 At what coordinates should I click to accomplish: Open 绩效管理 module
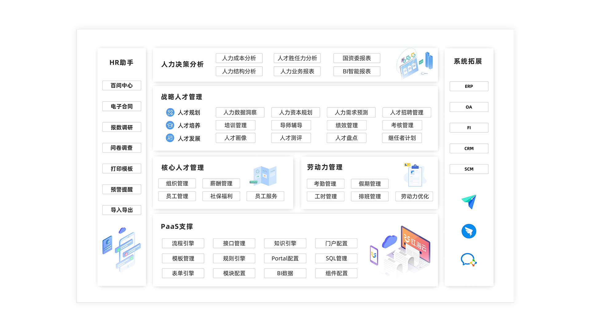pyautogui.click(x=347, y=125)
